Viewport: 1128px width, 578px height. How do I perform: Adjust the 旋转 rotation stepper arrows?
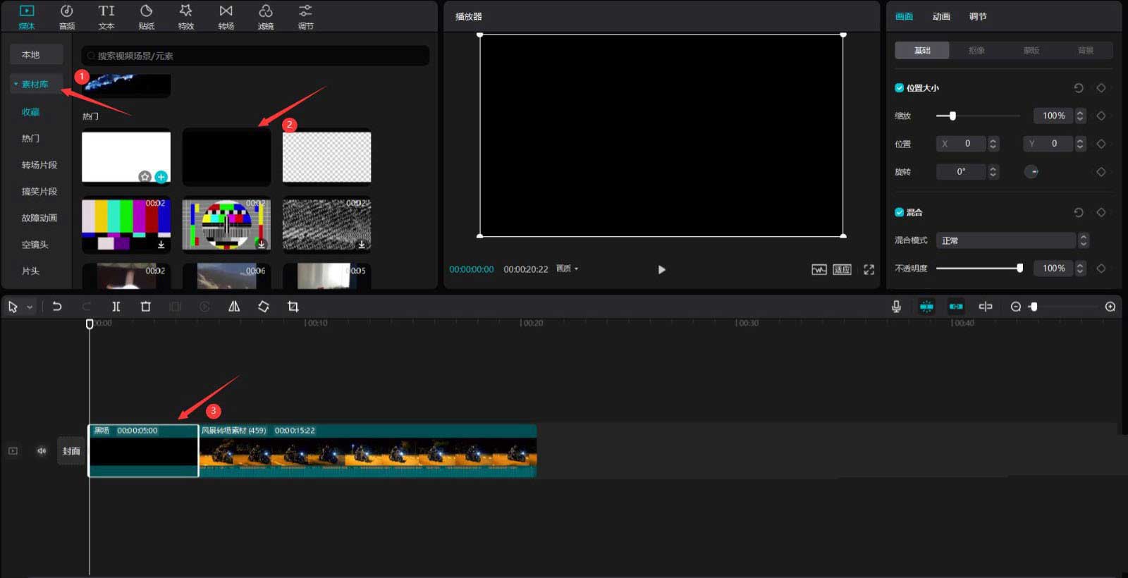click(993, 172)
